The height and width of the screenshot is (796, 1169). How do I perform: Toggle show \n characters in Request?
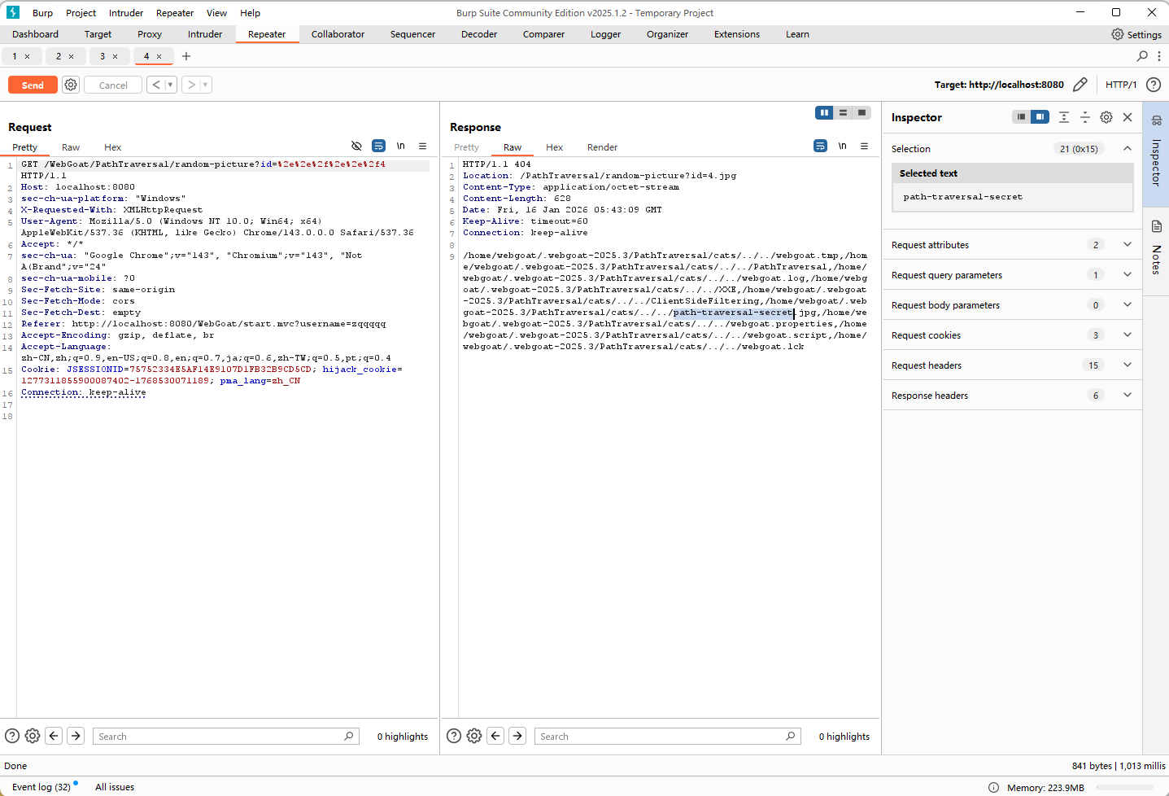click(400, 147)
